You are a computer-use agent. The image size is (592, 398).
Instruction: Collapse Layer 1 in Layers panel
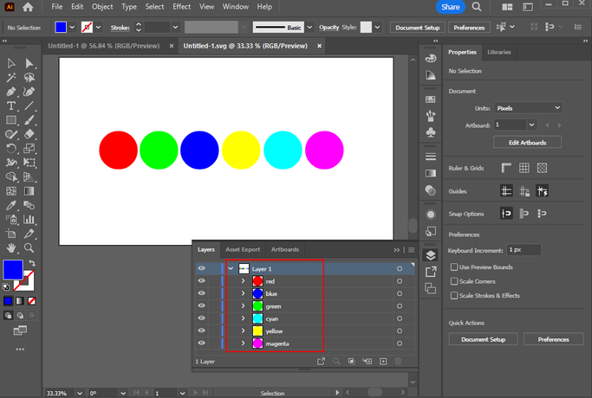(231, 269)
